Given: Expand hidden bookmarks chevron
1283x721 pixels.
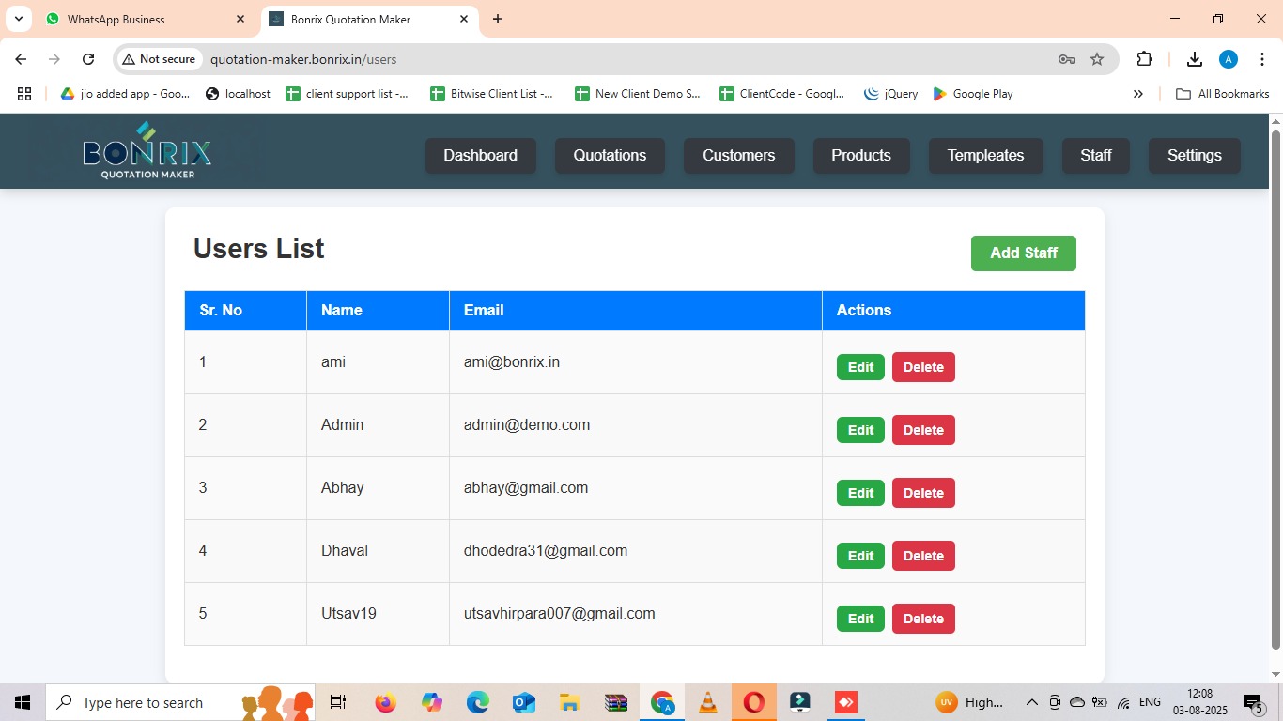Looking at the screenshot, I should point(1138,94).
